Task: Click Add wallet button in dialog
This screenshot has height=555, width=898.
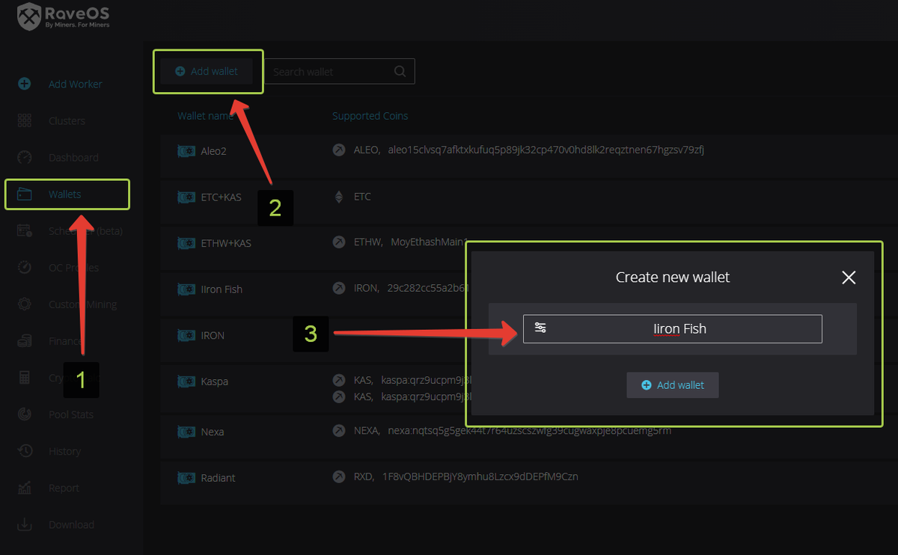Action: (673, 385)
